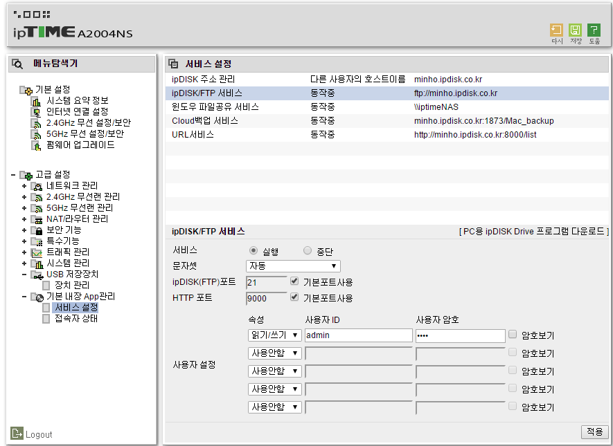The width and height of the screenshot is (613, 446).
Task: Open PC용 ipDISK Drive 프로그램 다운로드 link
Action: point(533,232)
